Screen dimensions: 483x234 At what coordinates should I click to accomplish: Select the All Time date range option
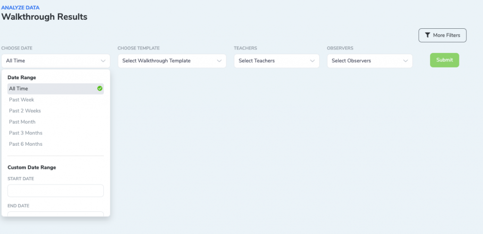tap(56, 89)
